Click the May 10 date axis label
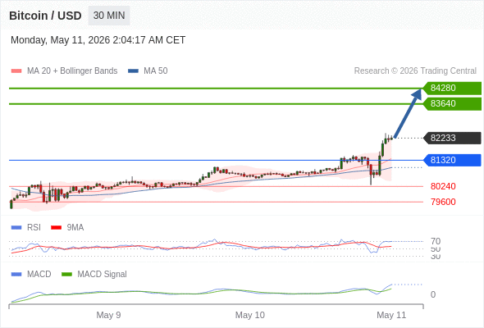The image size is (484, 328). [250, 315]
